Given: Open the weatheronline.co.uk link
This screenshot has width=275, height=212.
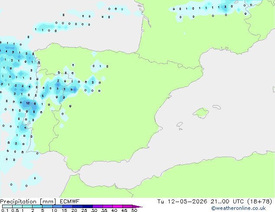Looking at the screenshot, I should (x=239, y=208).
